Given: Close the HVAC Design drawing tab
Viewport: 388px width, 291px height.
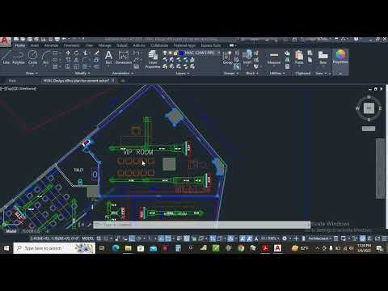Looking at the screenshot, I should tap(113, 81).
